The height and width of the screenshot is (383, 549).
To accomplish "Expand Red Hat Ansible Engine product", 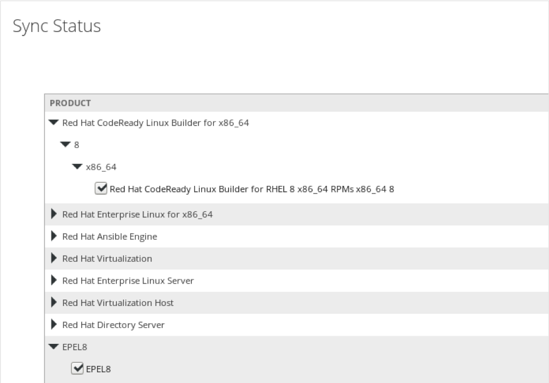I will [55, 236].
